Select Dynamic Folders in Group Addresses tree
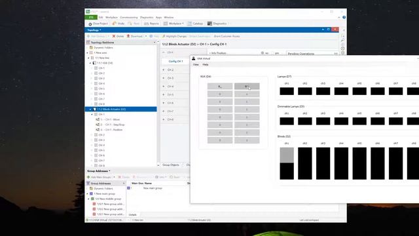The height and width of the screenshot is (236, 419). coord(103,189)
